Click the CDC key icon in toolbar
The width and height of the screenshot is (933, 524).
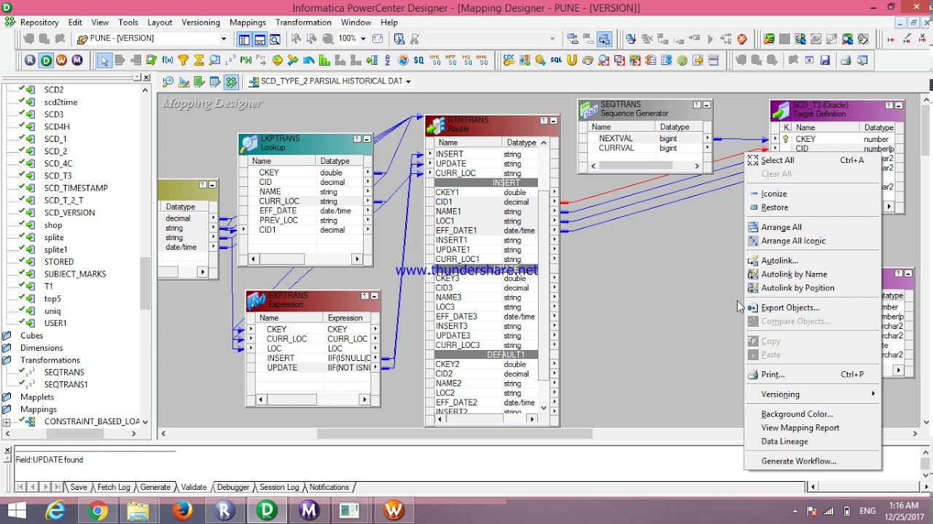tap(509, 60)
